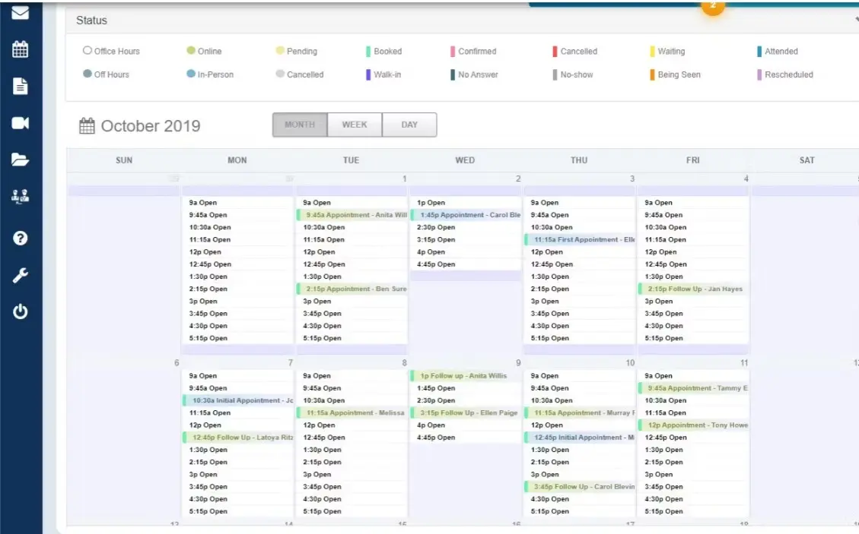Screen dimensions: 859x534
Task: Click the red Cancelled color swatch
Action: 555,51
